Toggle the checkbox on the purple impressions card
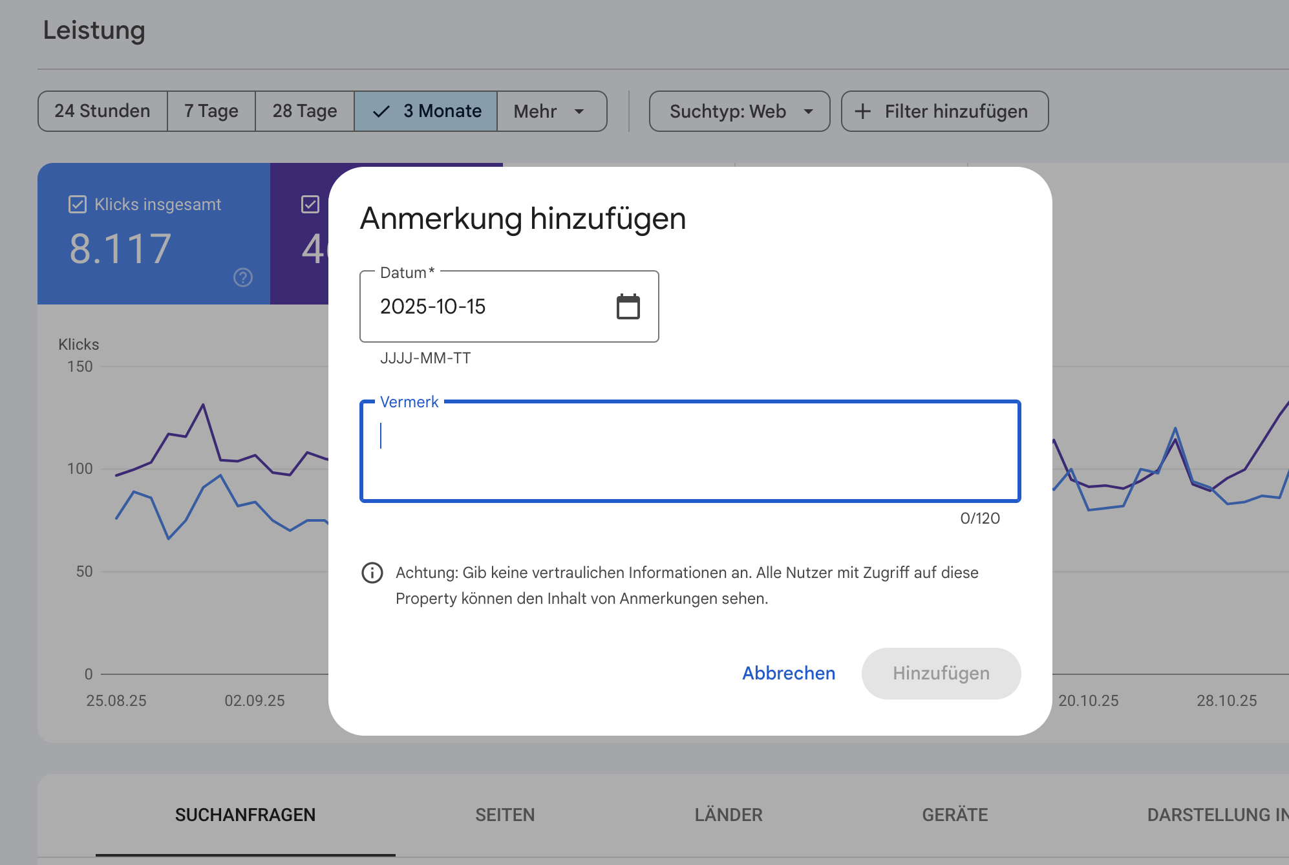The height and width of the screenshot is (865, 1289). (310, 204)
